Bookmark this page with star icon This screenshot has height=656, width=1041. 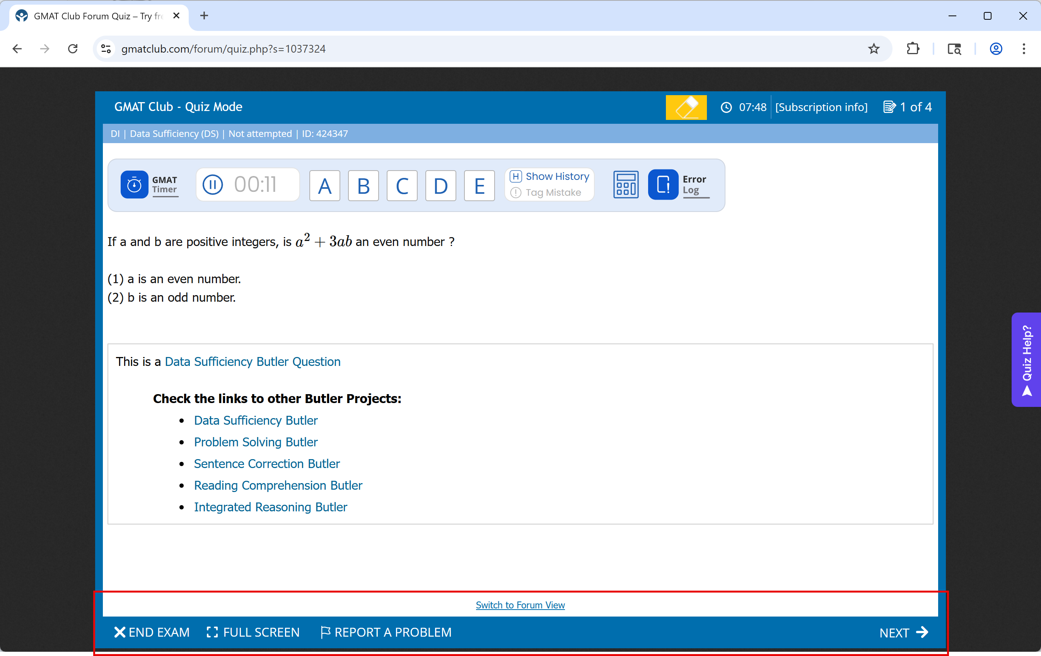coord(874,49)
